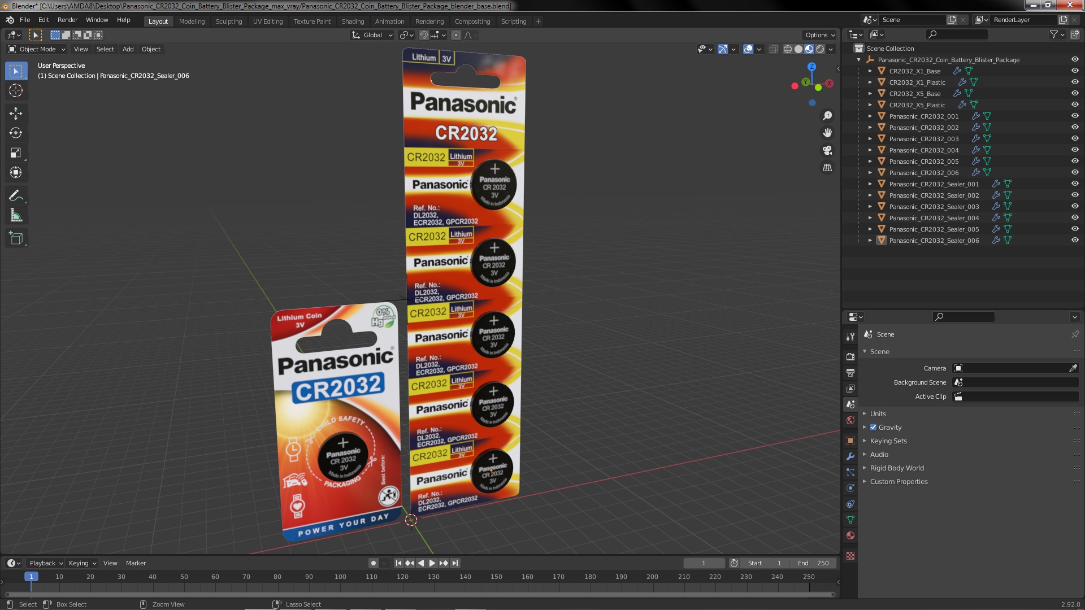Toggle the Gravity checkbox
Viewport: 1085px width, 610px height.
click(x=873, y=427)
